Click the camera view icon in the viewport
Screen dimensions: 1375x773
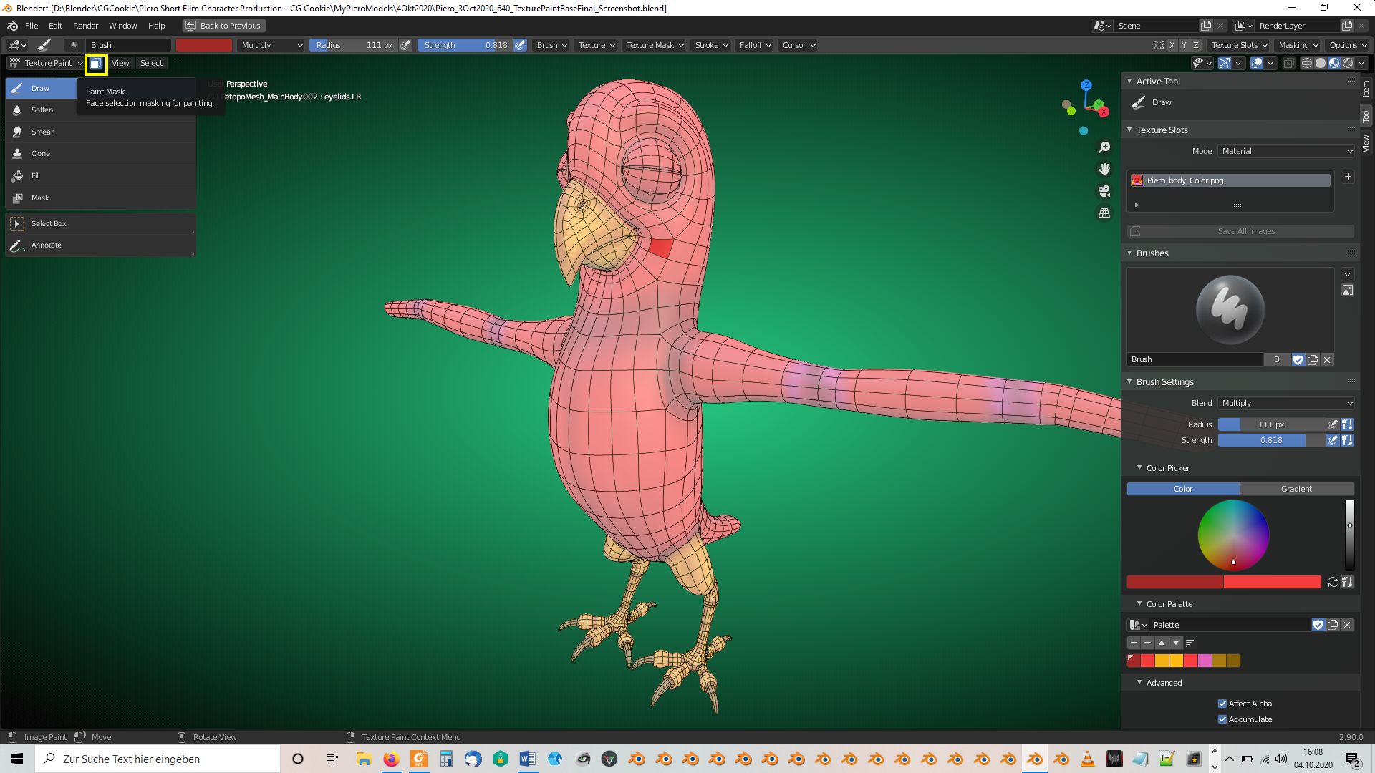1104,191
